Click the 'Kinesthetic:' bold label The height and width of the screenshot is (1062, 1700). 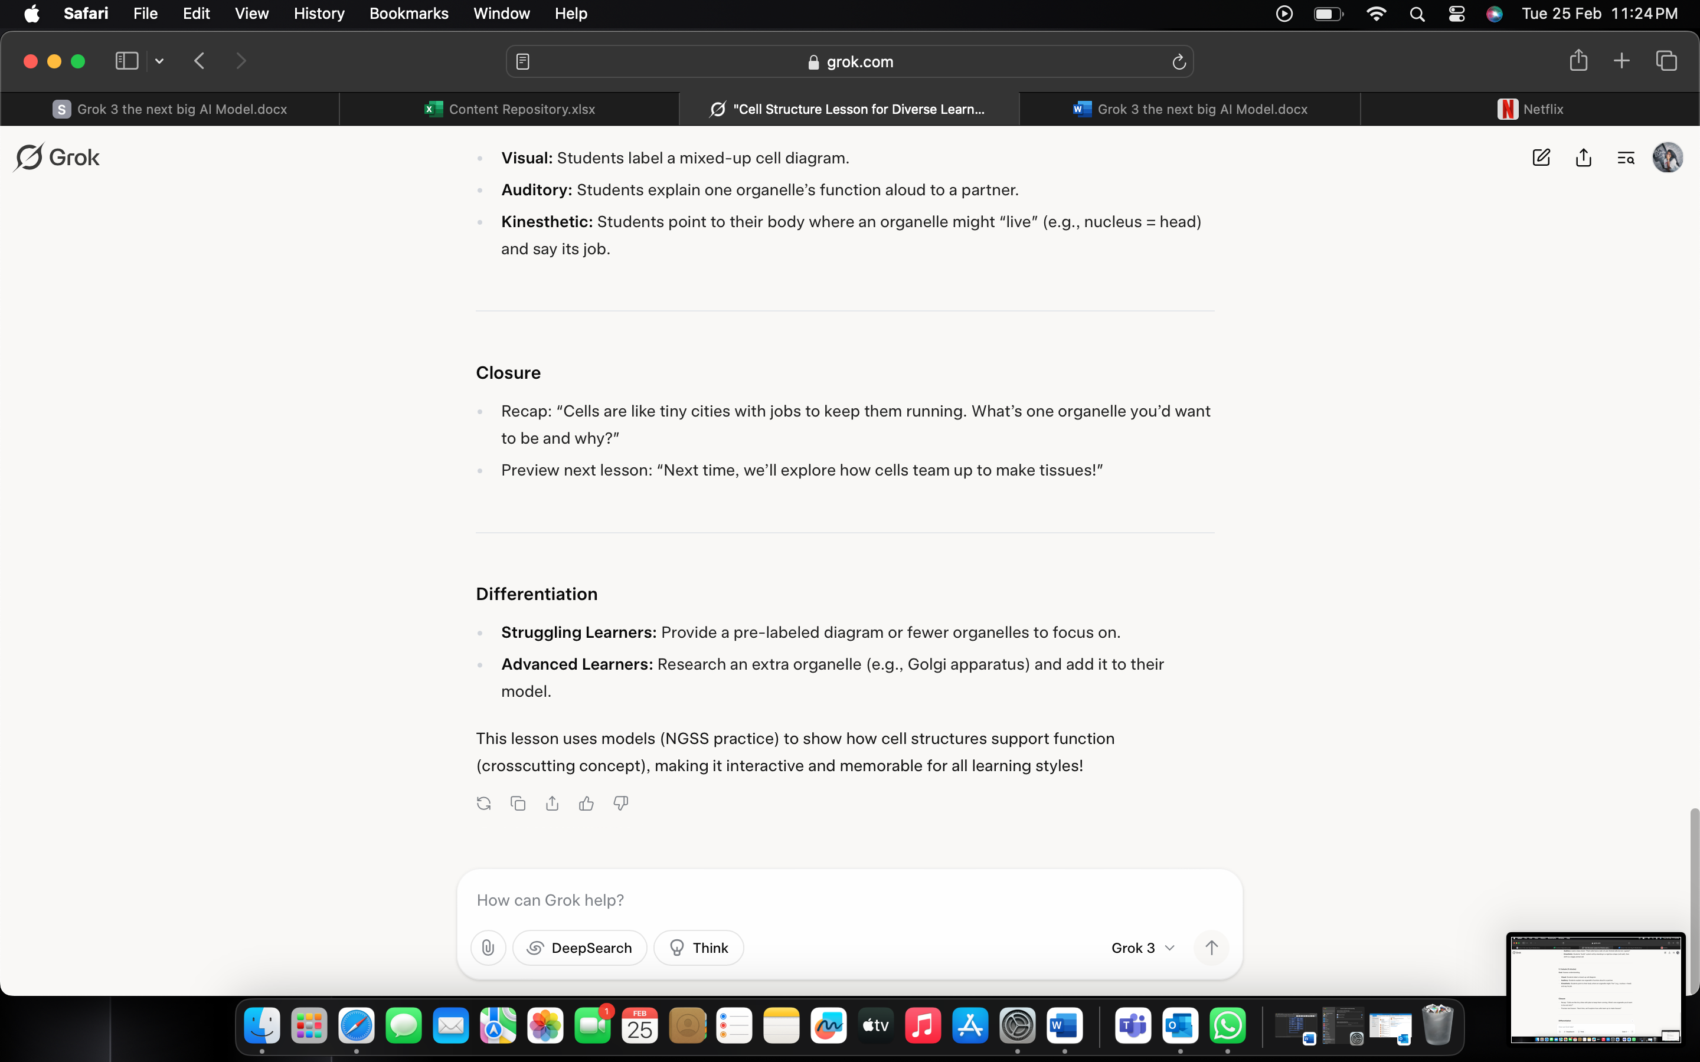pos(547,221)
